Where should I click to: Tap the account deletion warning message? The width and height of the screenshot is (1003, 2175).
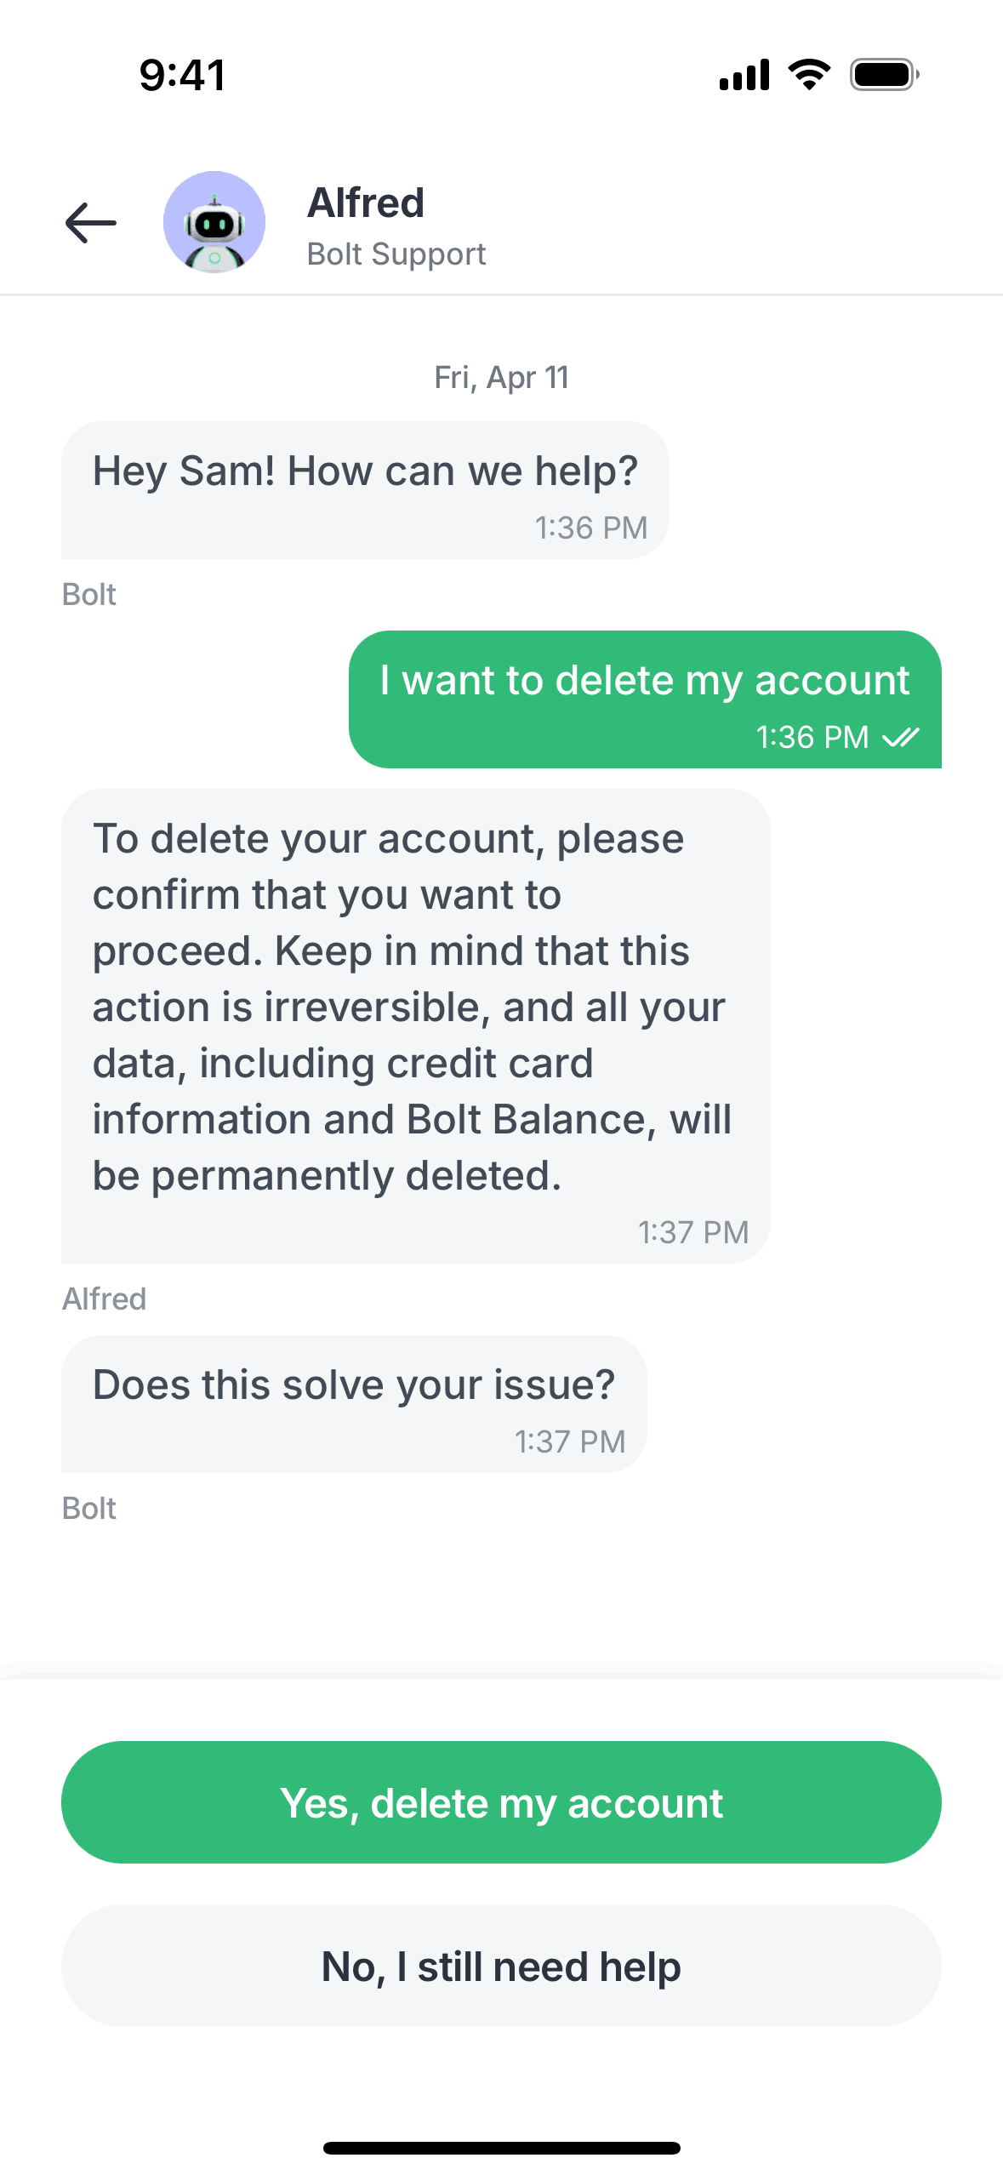[415, 1008]
